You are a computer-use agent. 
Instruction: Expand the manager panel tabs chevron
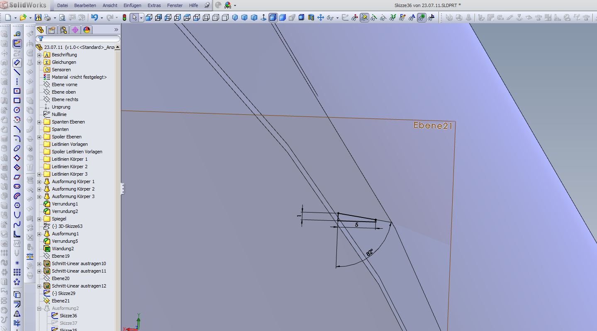[116, 30]
